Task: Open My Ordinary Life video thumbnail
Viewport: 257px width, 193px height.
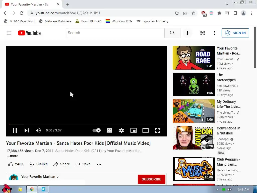Action: point(194,111)
